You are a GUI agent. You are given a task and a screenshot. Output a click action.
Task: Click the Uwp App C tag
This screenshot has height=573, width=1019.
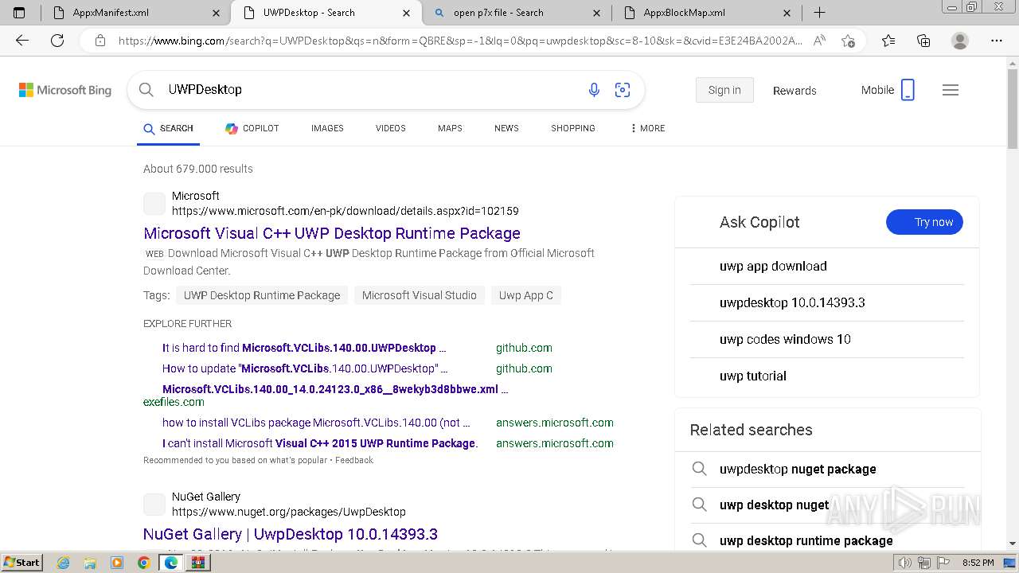[526, 295]
